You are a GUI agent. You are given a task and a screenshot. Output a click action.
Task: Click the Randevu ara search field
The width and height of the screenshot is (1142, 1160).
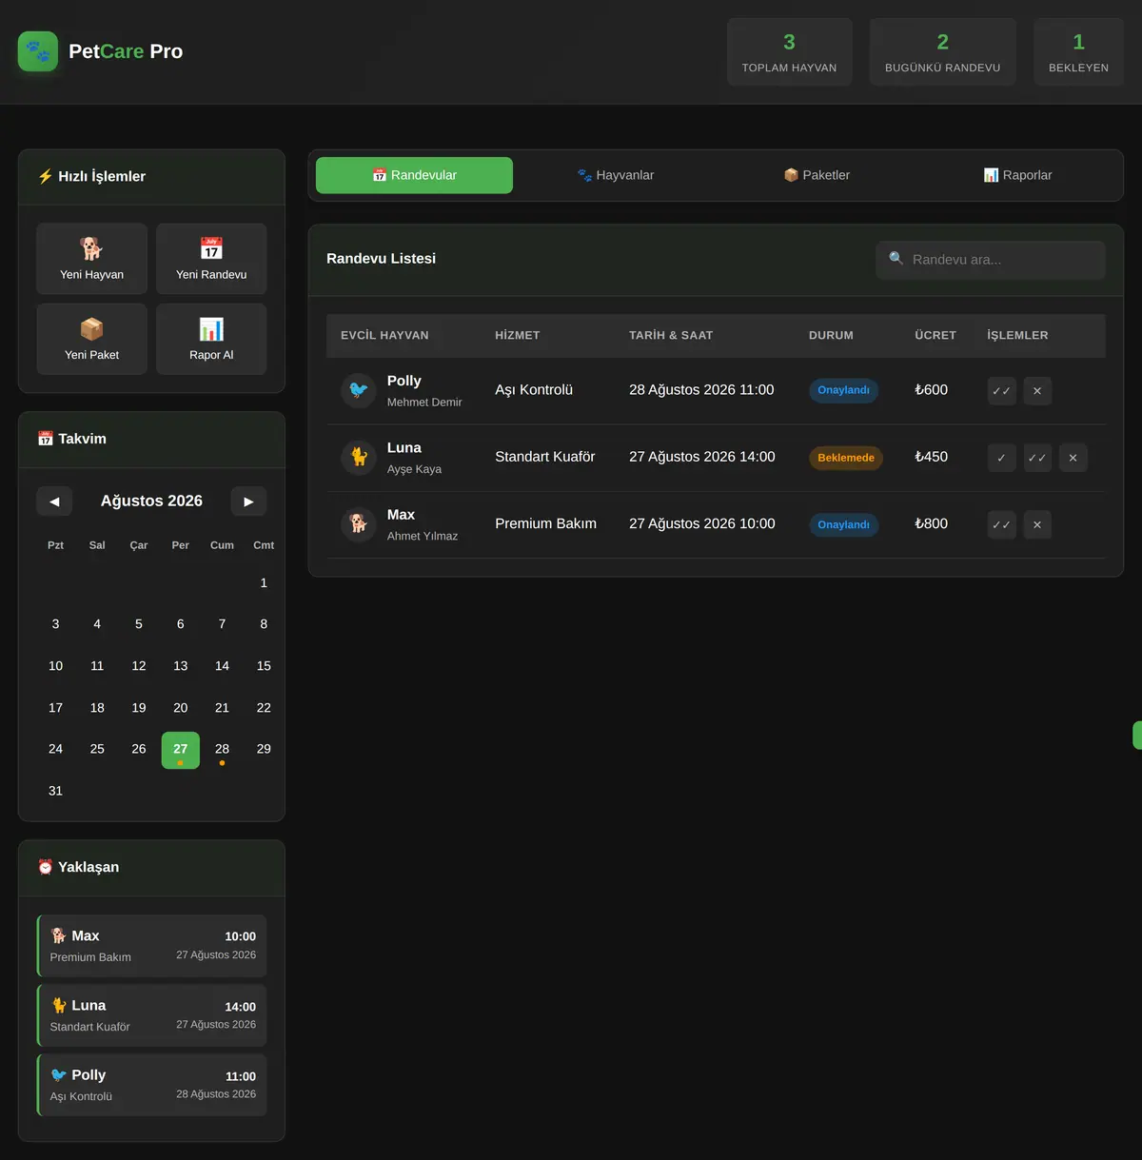(x=991, y=260)
